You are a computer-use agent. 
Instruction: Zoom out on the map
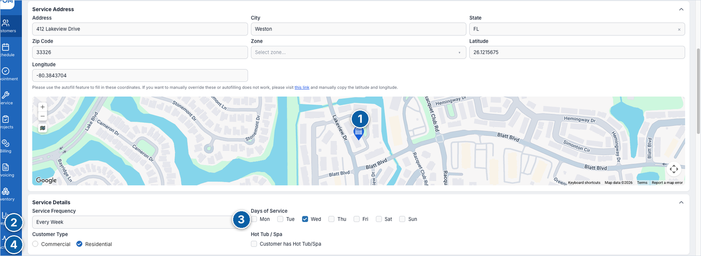pyautogui.click(x=42, y=116)
